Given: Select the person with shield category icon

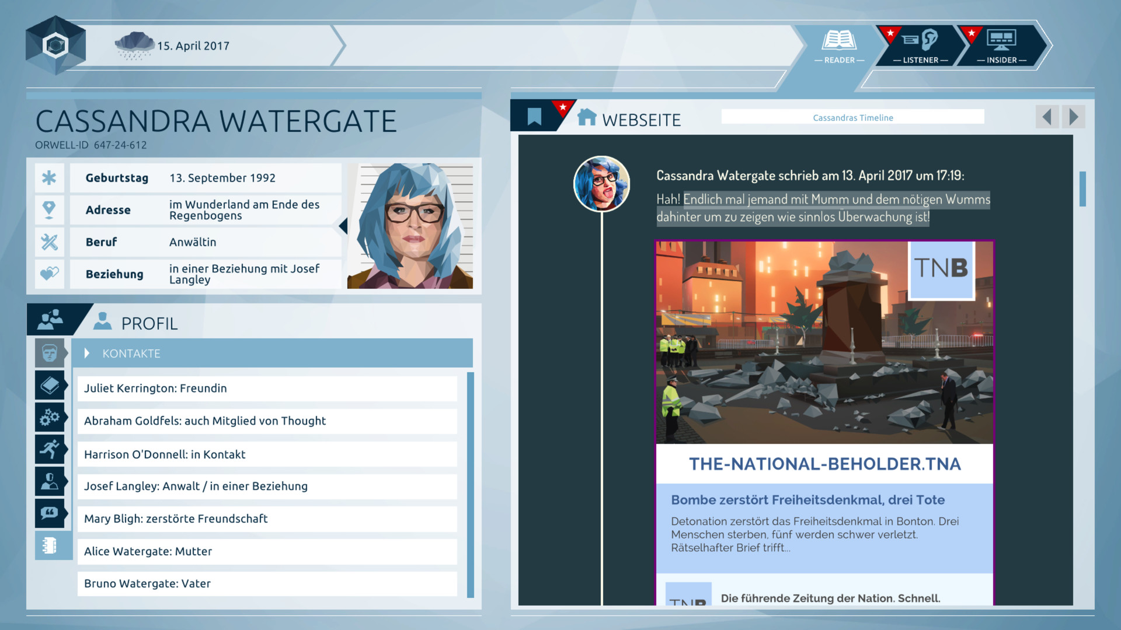Looking at the screenshot, I should click(50, 481).
